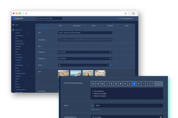Toggle the Aktiv checkbox
The width and height of the screenshot is (178, 118).
59,46
